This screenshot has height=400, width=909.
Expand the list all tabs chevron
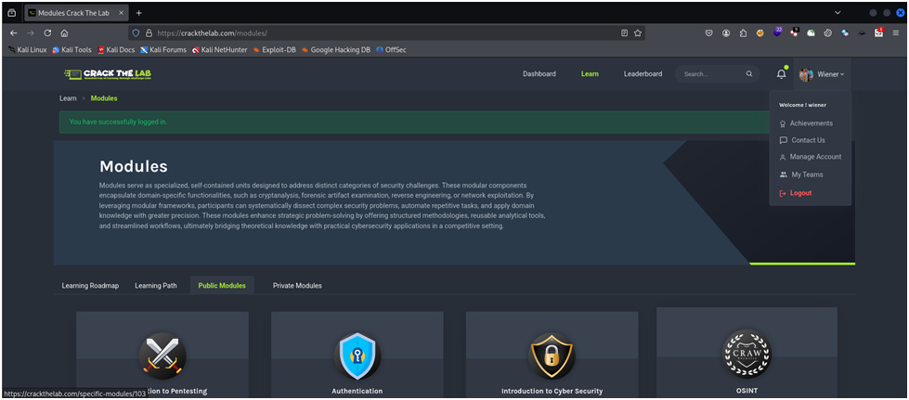coord(838,13)
